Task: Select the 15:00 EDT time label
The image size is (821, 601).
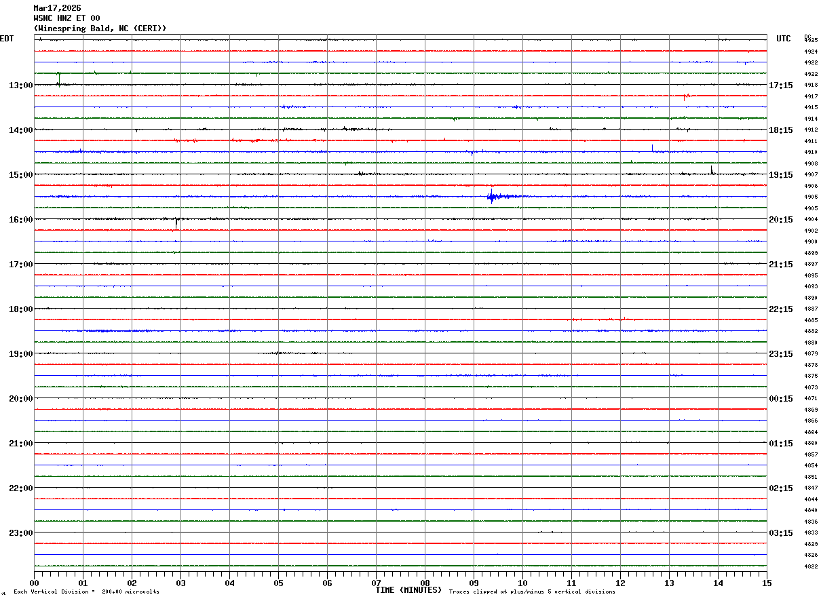Action: point(20,175)
